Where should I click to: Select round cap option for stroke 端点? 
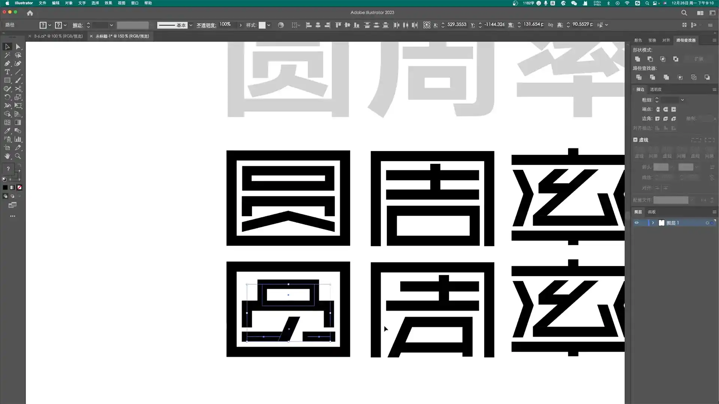665,109
